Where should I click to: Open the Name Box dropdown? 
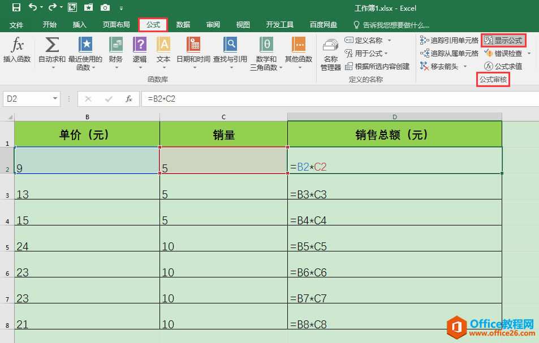(x=57, y=98)
